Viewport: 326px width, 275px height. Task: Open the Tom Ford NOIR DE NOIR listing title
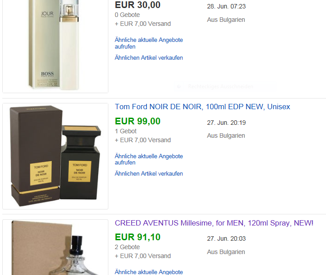point(202,107)
